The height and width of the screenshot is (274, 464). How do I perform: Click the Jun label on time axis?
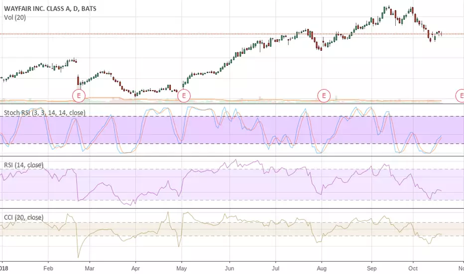point(230,269)
